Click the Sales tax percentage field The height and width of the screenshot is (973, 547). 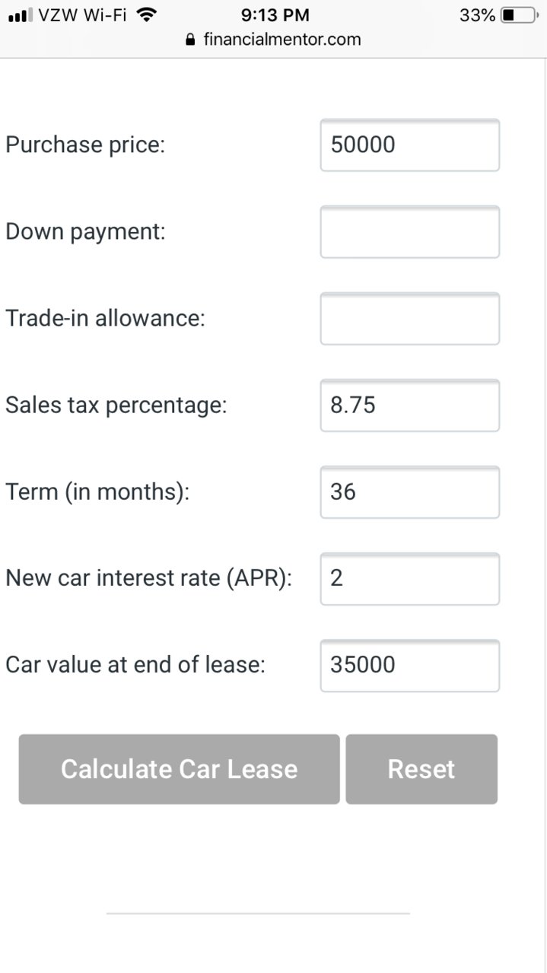coord(410,405)
